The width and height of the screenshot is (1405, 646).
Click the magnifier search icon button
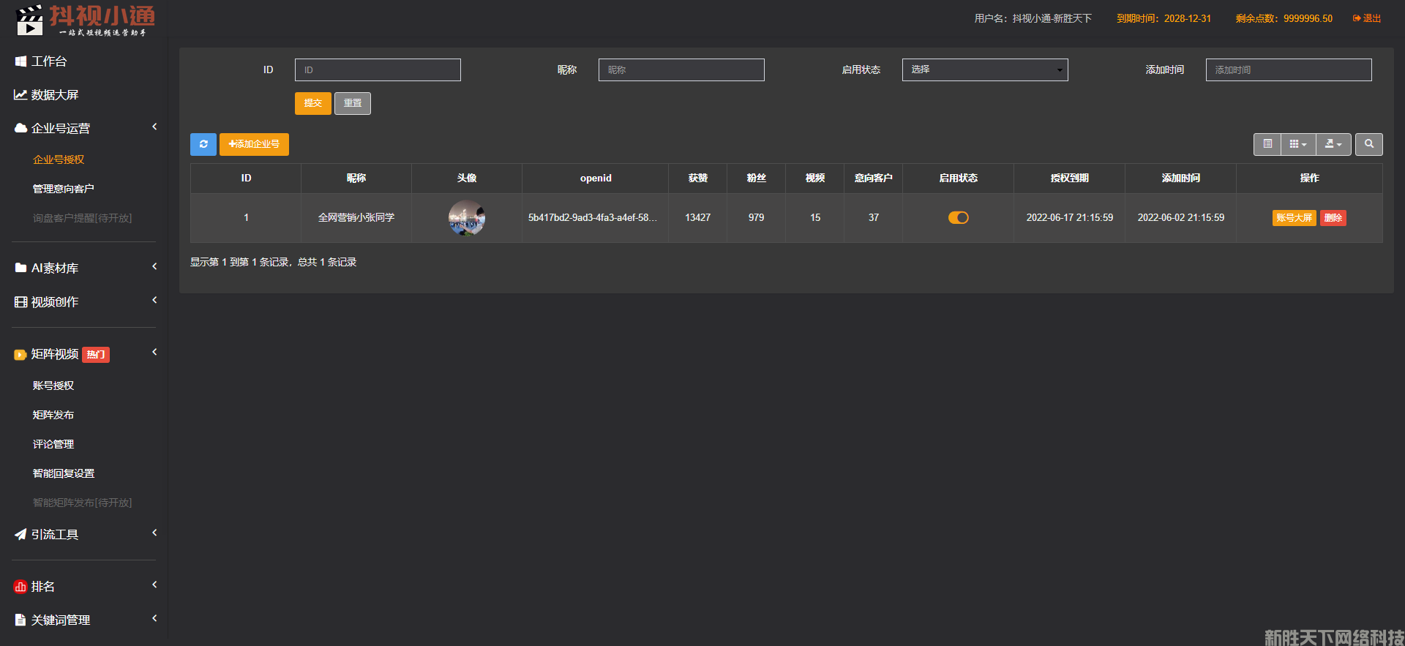pyautogui.click(x=1368, y=144)
